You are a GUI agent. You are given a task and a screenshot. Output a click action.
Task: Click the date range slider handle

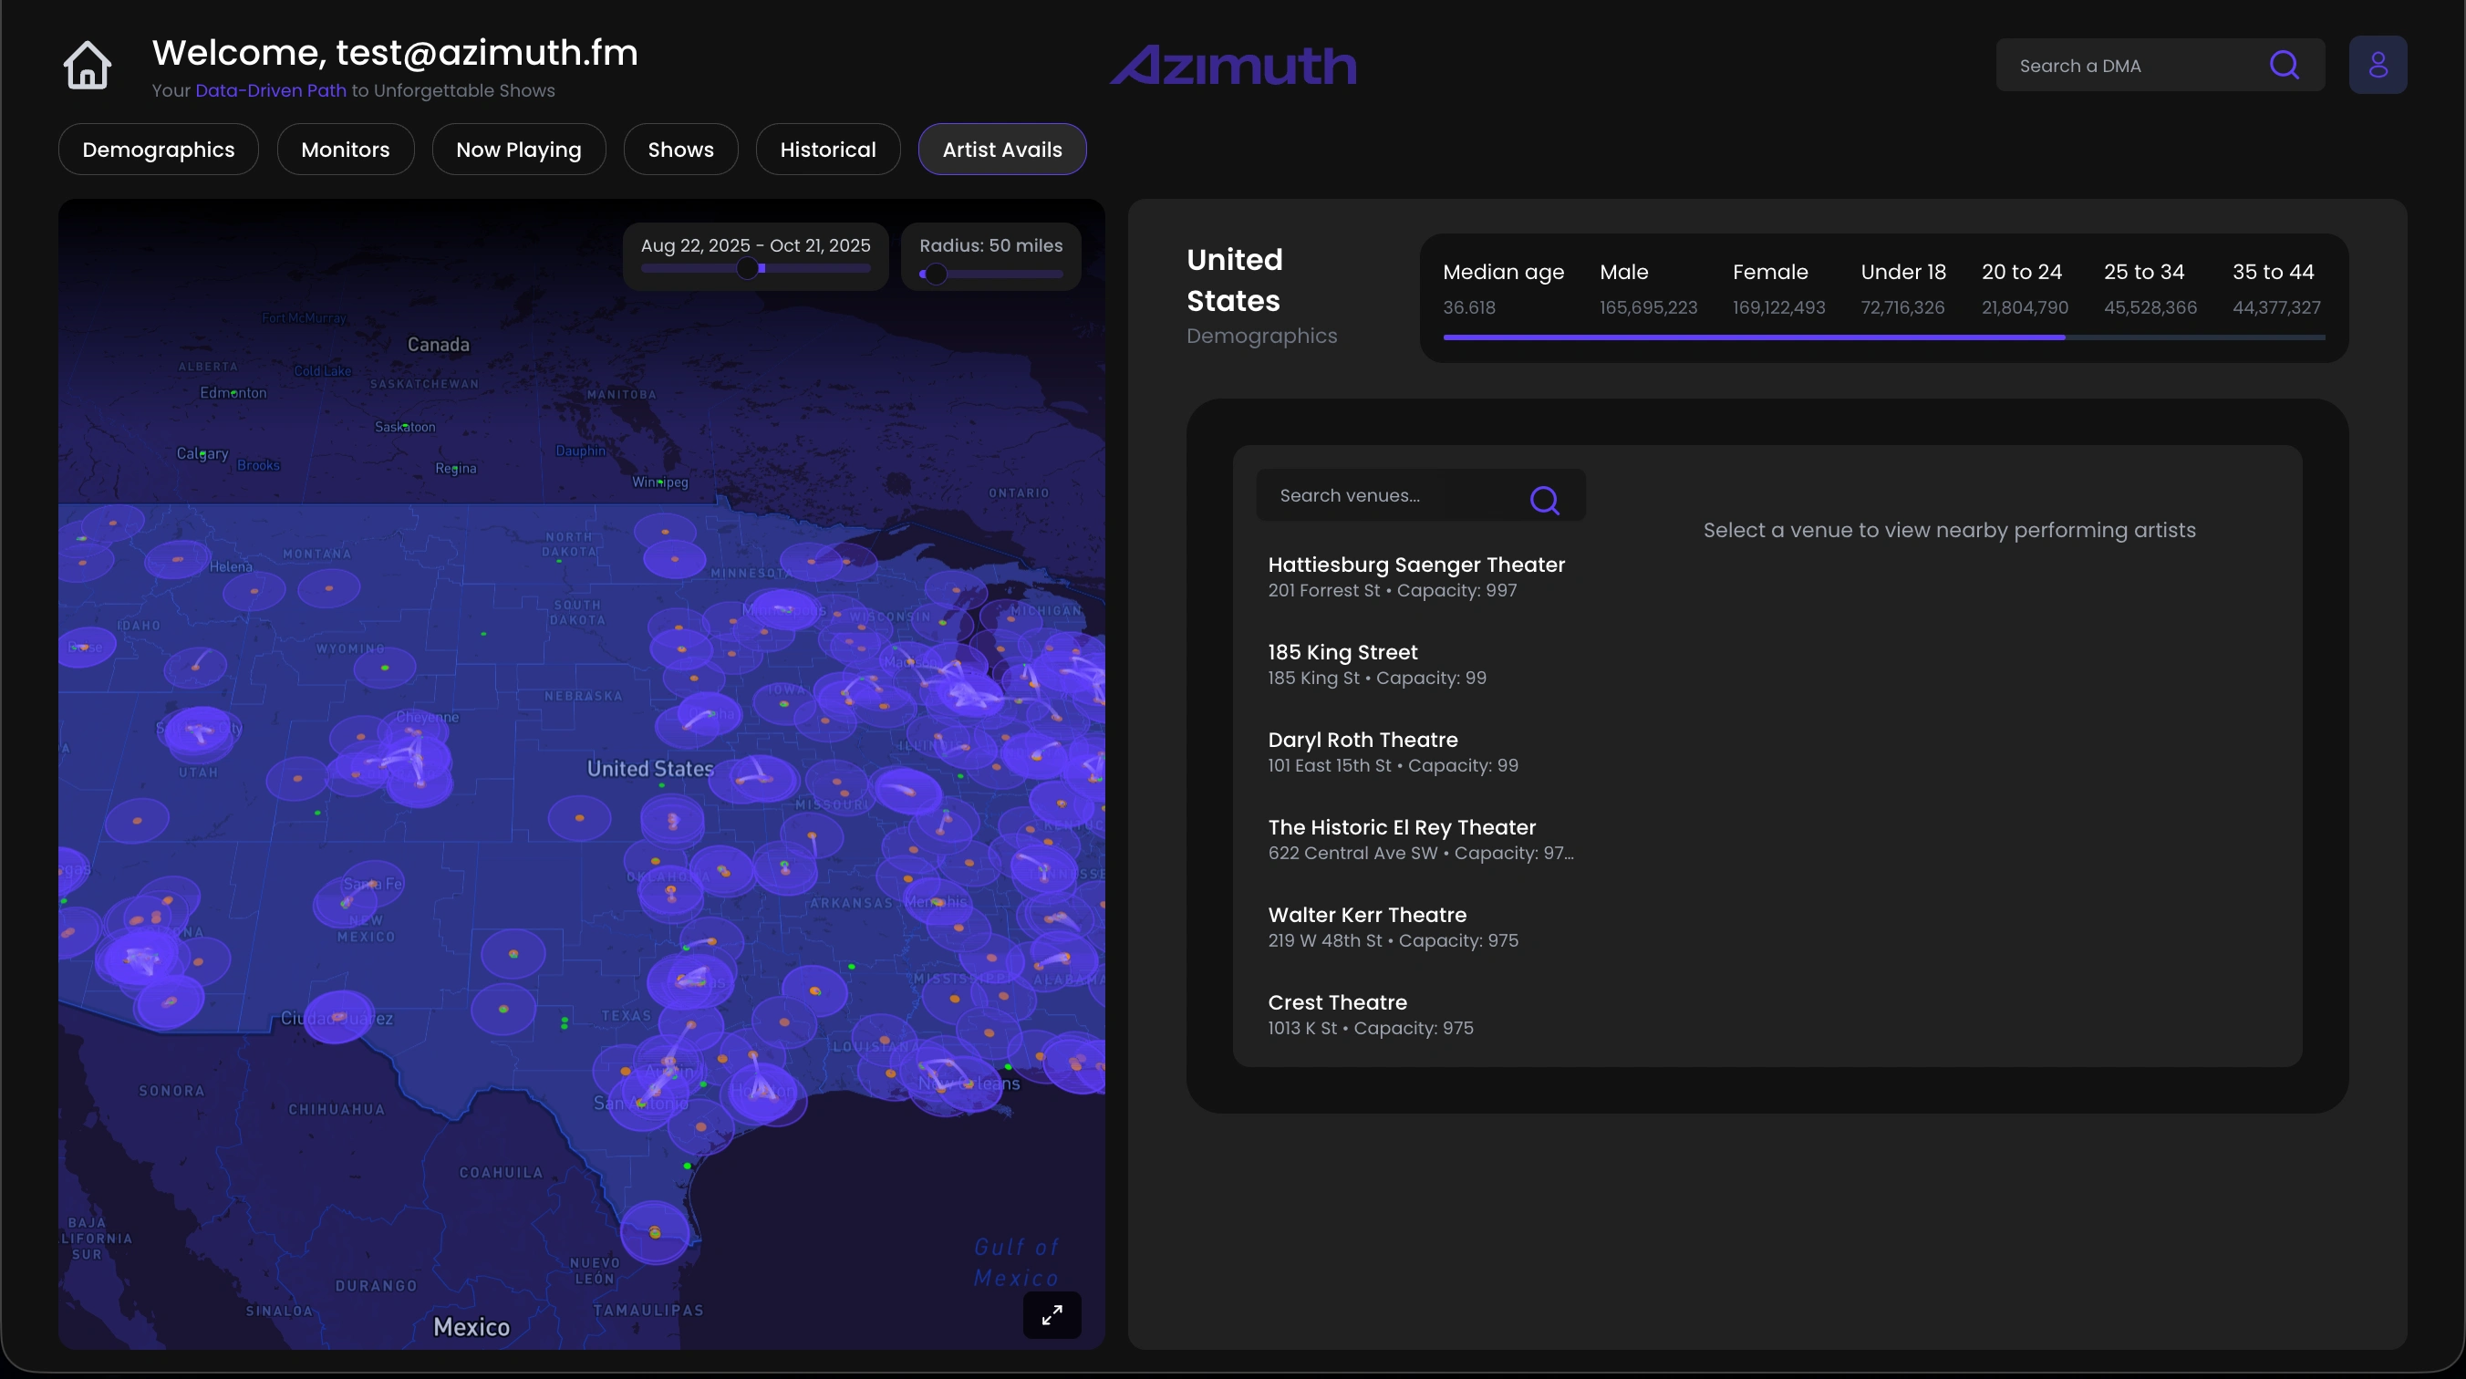pos(748,269)
